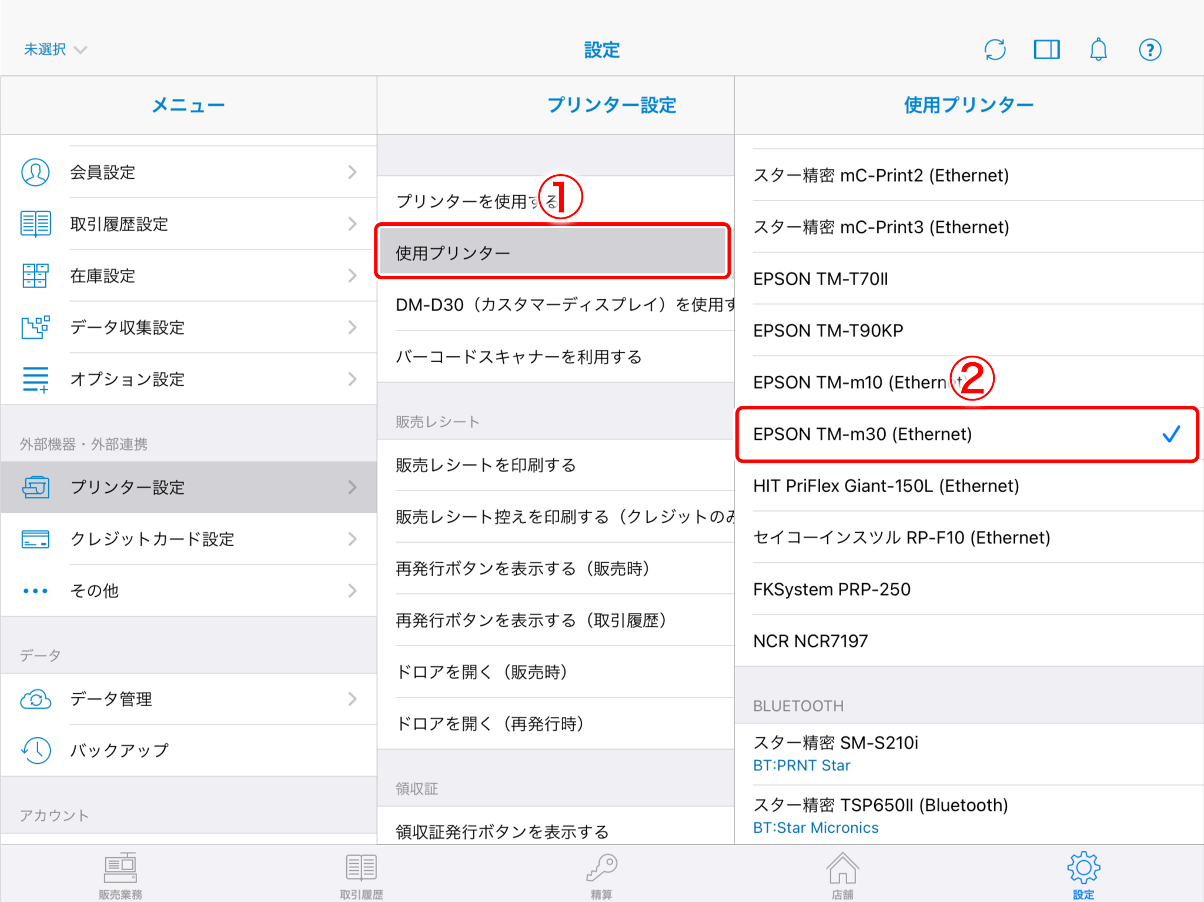Click the inventory settings icon
This screenshot has height=902, width=1204.
(35, 276)
